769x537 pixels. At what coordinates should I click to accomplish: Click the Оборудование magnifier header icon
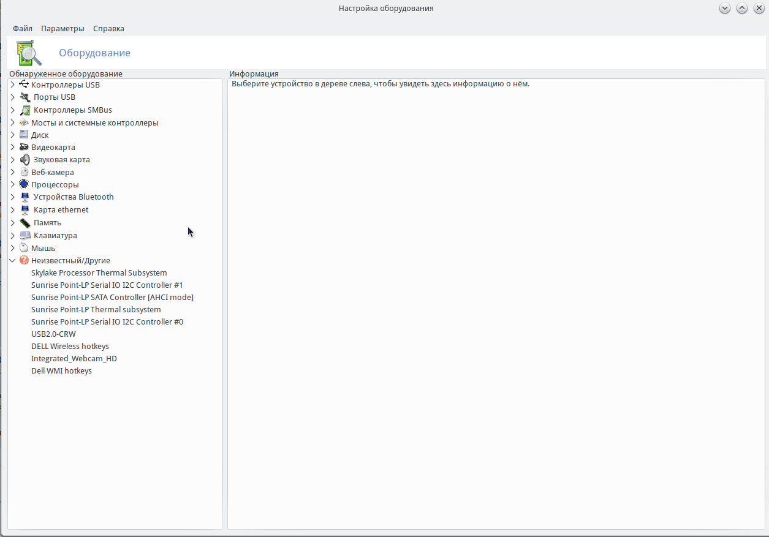(29, 53)
